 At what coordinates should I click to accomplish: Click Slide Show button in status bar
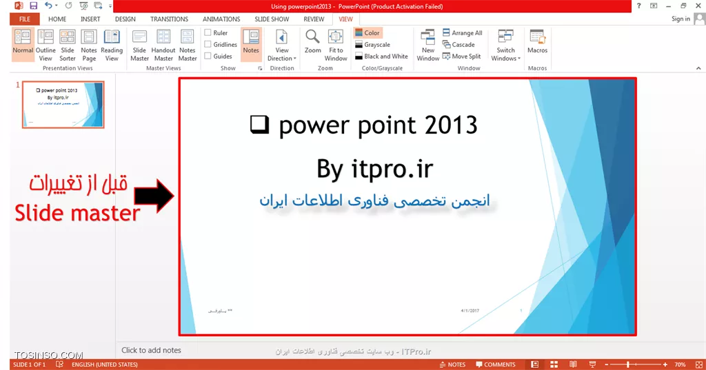(x=592, y=364)
